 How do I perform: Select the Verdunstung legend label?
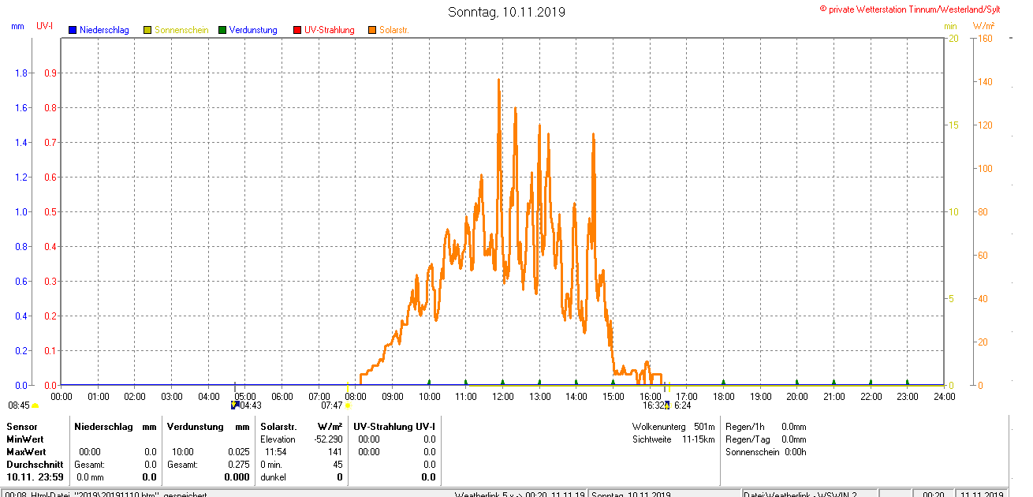[x=253, y=30]
